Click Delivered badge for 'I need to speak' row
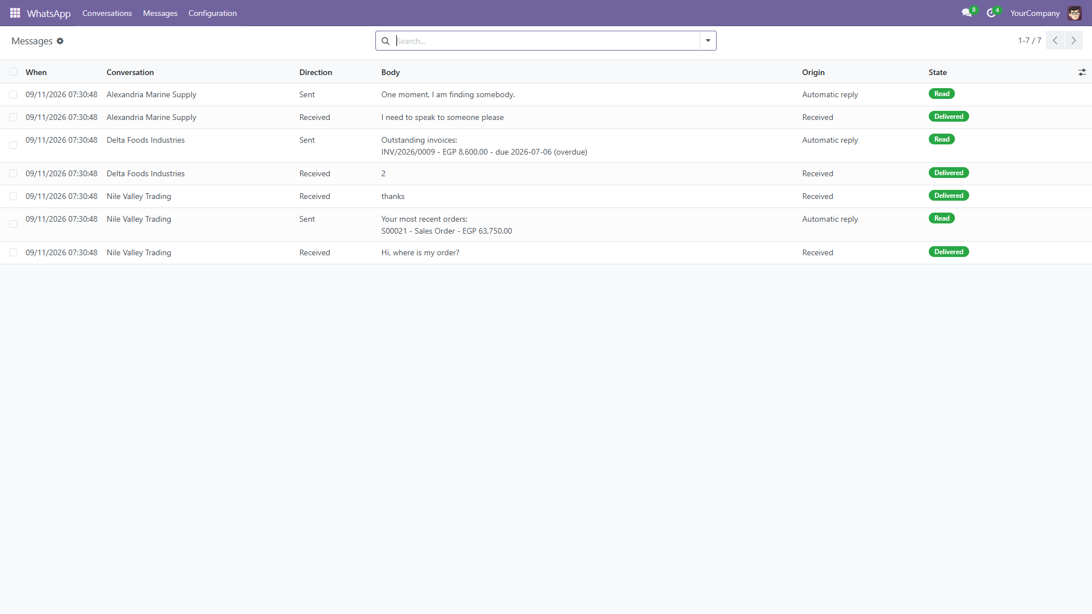 coord(949,117)
